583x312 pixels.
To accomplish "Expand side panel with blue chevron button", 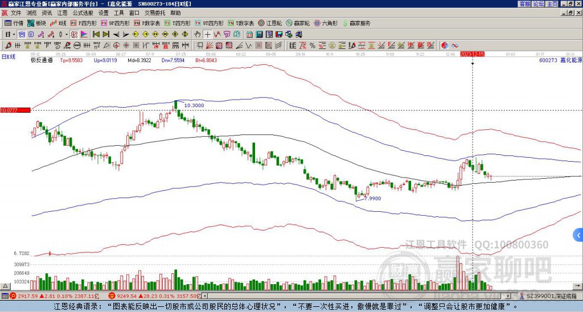I will click(x=578, y=235).
